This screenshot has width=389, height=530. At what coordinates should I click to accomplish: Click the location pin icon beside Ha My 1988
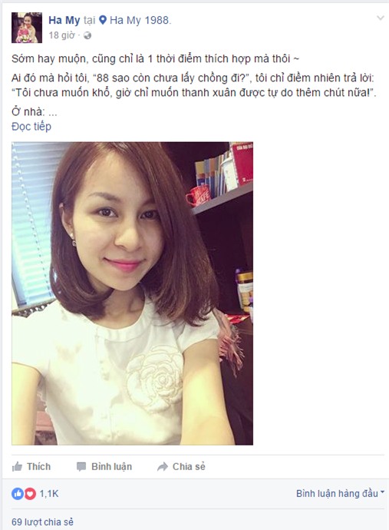pyautogui.click(x=103, y=20)
